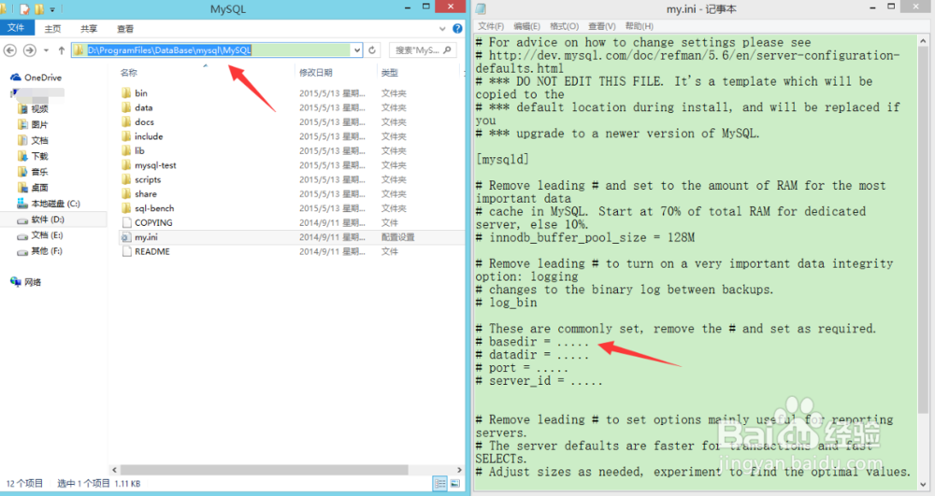Image resolution: width=935 pixels, height=496 pixels.
Task: Click file list scroll left arrow
Action: click(114, 470)
